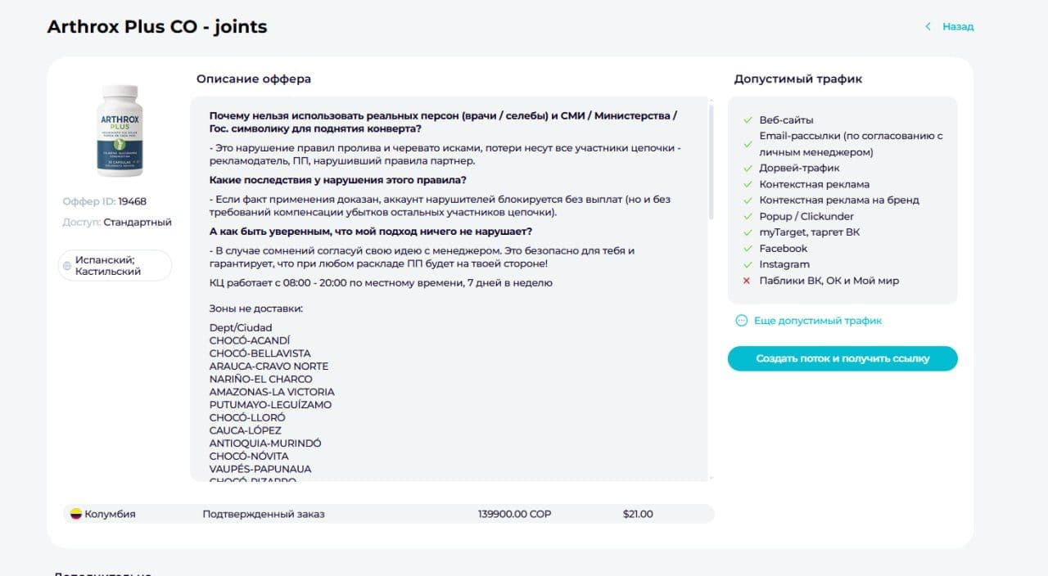Screen dimensions: 1048x576
Task: Click the check mark next to Email-рассылки
Action: click(x=747, y=144)
